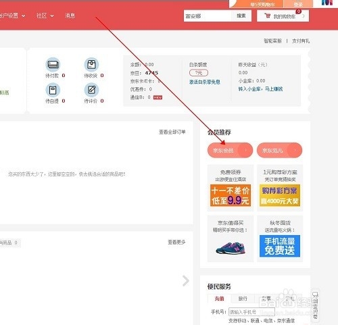Click the right chevron to see more products
The image size is (338, 325).
[x=186, y=281]
